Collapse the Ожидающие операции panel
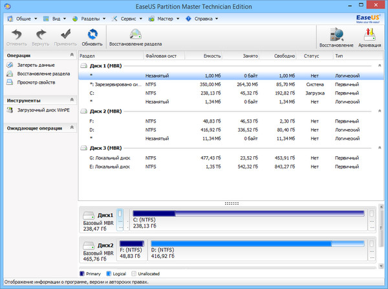This screenshot has width=388, height=289. (x=71, y=128)
